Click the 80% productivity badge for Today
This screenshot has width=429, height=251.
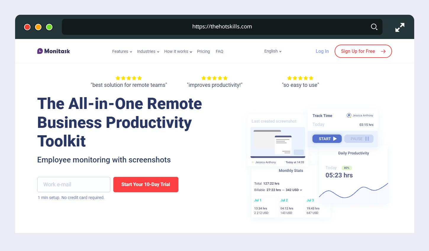tap(346, 168)
